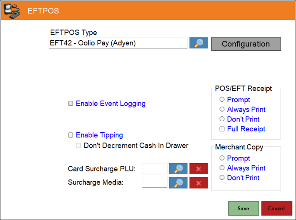
Task: Check the Full Receipt option
Action: point(222,129)
